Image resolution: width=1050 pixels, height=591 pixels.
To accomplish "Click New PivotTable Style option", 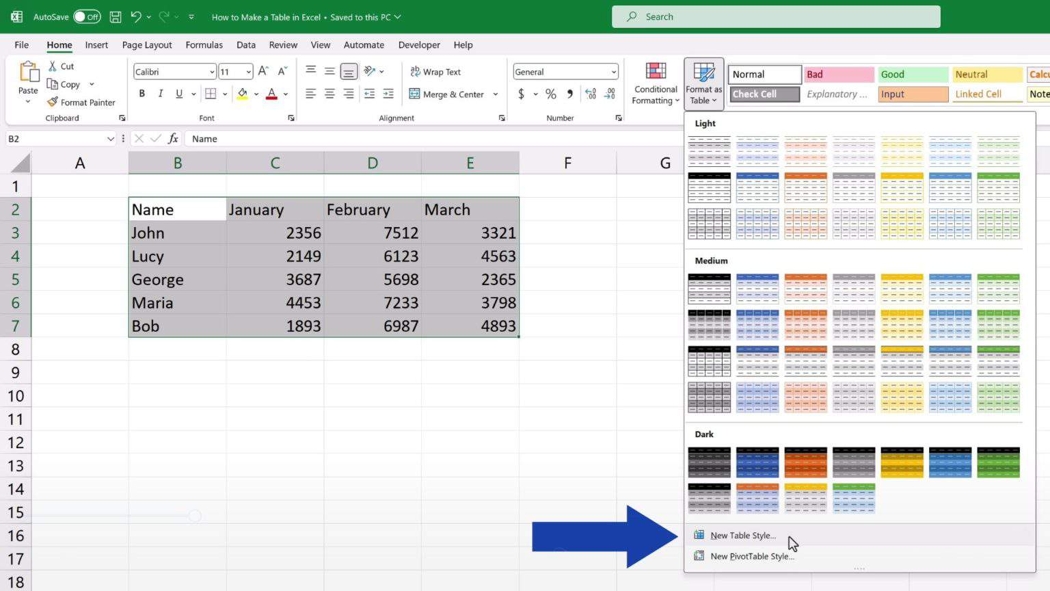I will 752,556.
